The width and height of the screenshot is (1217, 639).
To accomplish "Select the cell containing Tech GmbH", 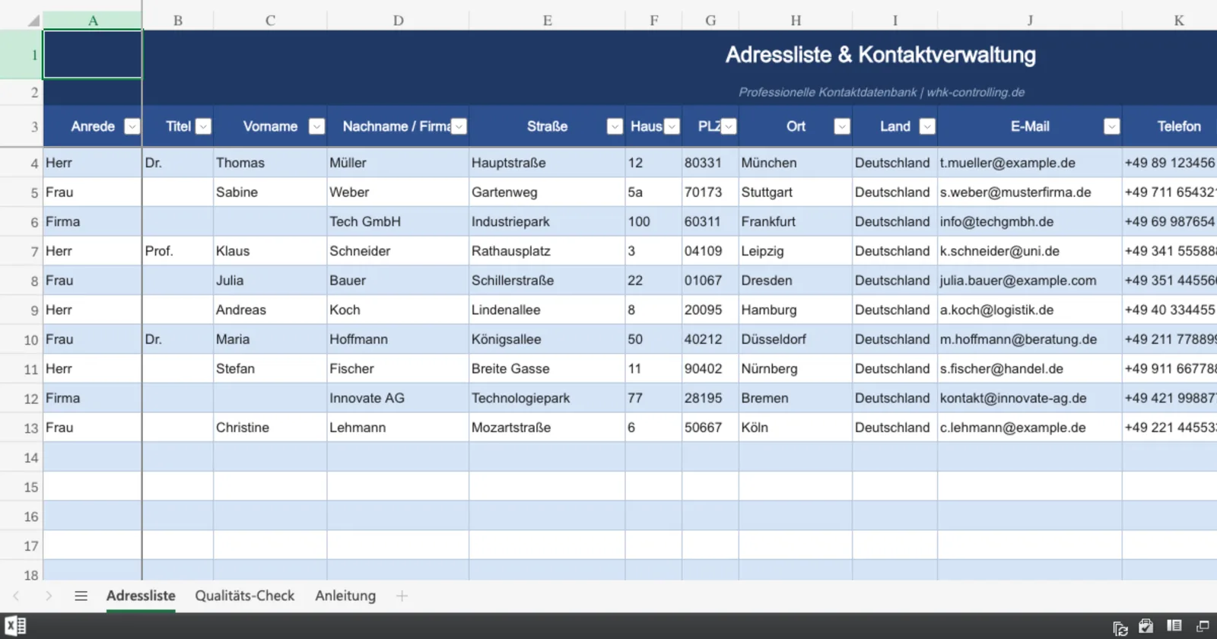I will coord(398,221).
